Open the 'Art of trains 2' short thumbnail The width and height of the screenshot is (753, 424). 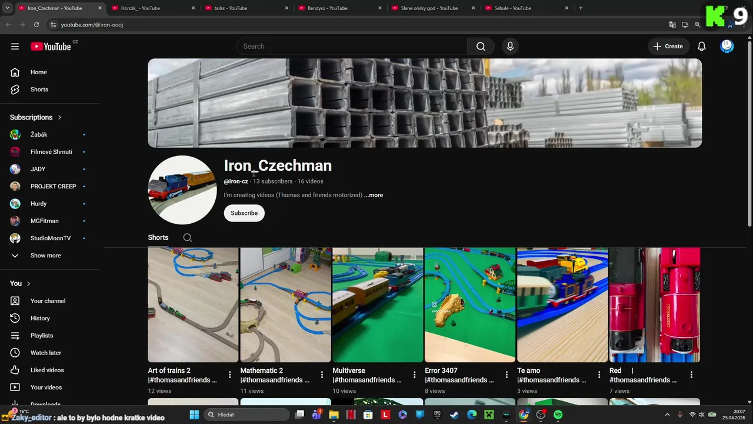193,304
